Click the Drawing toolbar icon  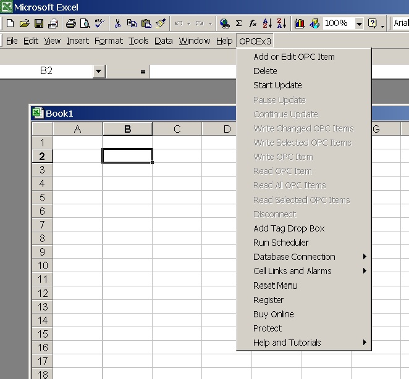pyautogui.click(x=314, y=23)
